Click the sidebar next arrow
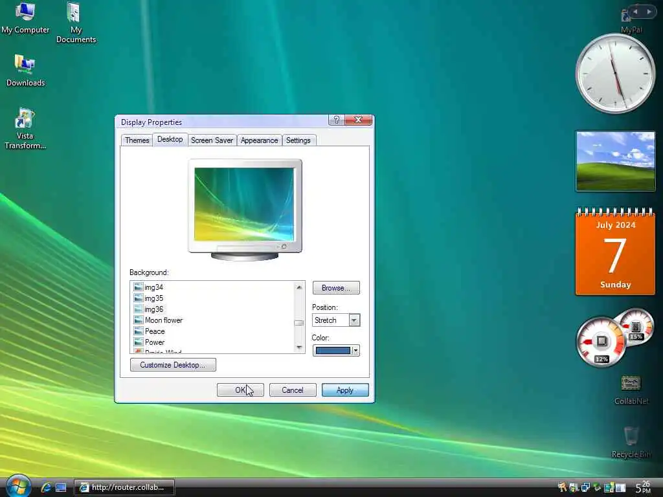Screen dimensions: 663x497 (649, 12)
